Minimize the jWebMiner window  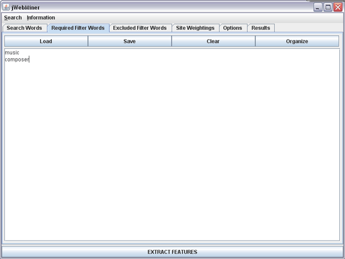[x=318, y=7]
